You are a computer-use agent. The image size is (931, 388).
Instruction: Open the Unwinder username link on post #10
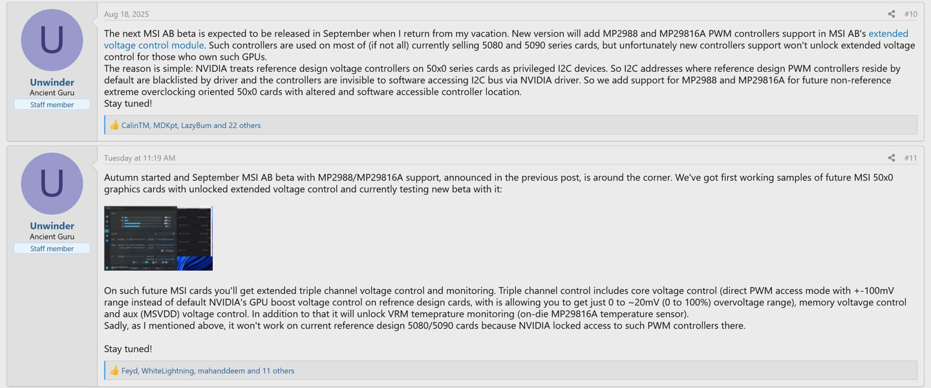(52, 82)
